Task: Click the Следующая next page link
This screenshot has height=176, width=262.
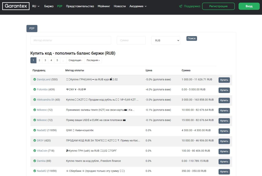Action: pos(75,60)
